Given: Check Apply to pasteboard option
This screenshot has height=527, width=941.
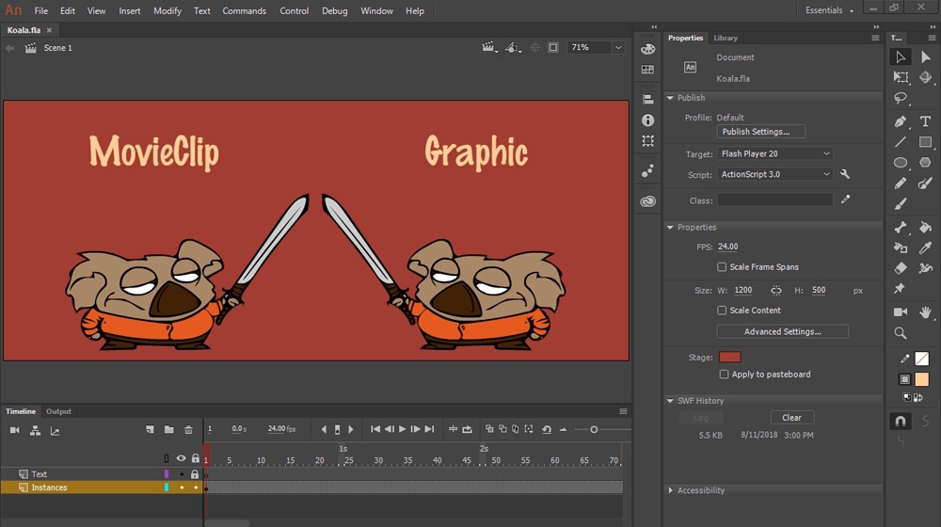Looking at the screenshot, I should 724,375.
